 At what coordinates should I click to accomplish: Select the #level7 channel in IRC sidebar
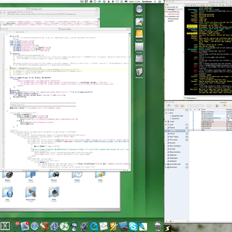point(170,21)
